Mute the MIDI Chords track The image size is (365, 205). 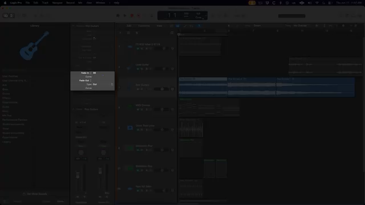138,109
